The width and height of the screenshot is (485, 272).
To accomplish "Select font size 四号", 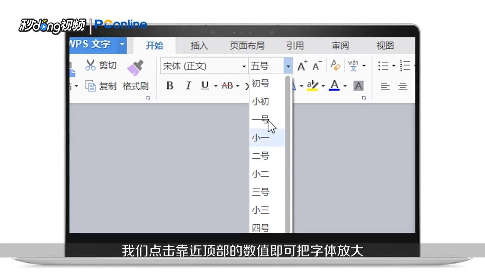I will (267, 227).
